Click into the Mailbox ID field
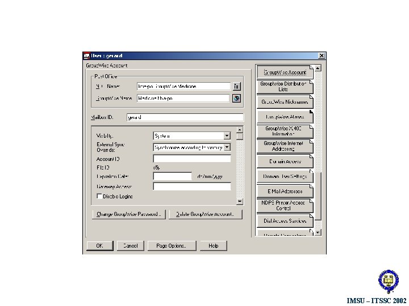This screenshot has width=409, height=306. pyautogui.click(x=185, y=117)
